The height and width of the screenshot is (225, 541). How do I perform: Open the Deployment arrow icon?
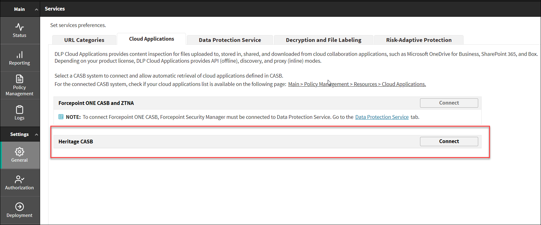[19, 207]
